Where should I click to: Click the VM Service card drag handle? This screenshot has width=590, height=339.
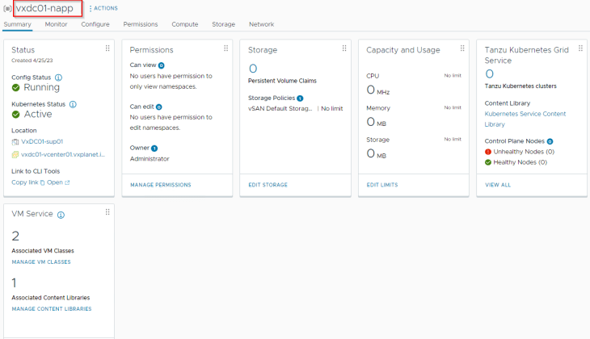pos(107,212)
